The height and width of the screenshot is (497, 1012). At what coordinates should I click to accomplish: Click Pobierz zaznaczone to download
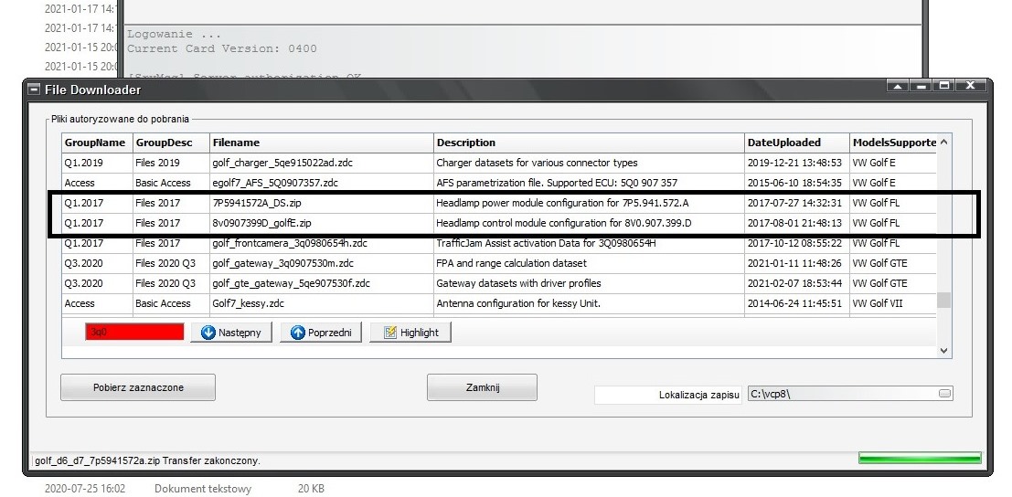pos(138,387)
